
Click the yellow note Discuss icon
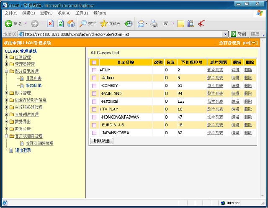(x=180, y=23)
